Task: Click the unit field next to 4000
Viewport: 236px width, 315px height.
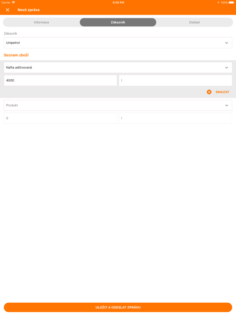Action: click(176, 80)
